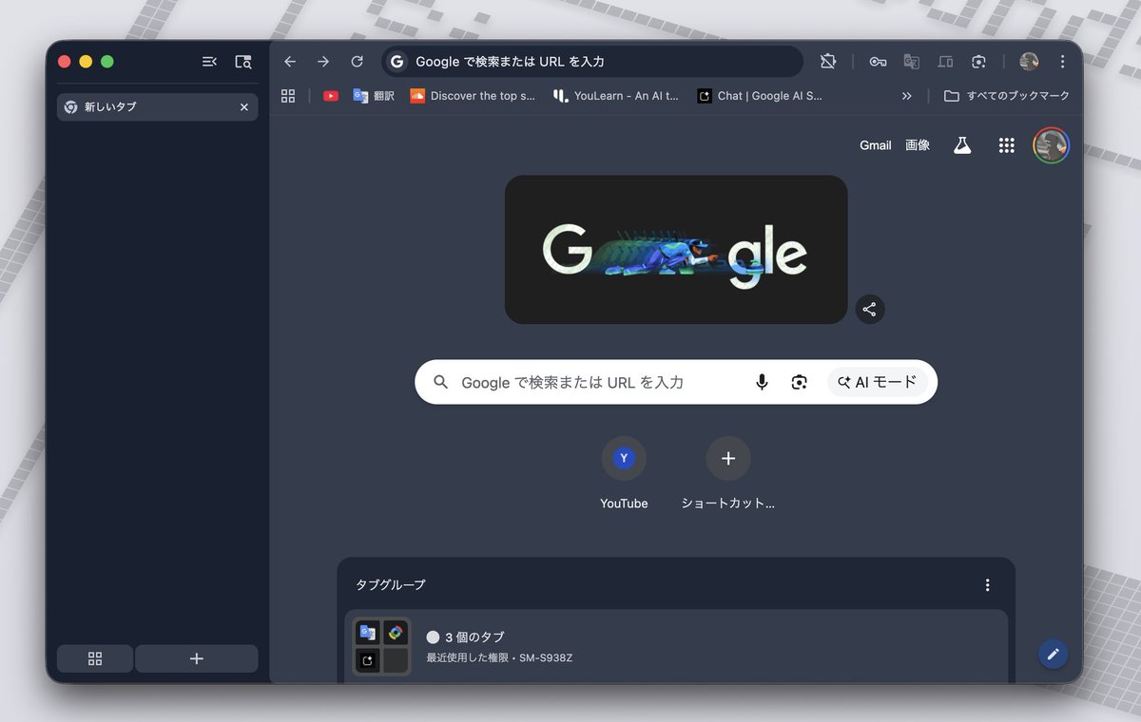Click the tab group thumbnail preview
Image resolution: width=1141 pixels, height=722 pixels.
click(x=382, y=646)
